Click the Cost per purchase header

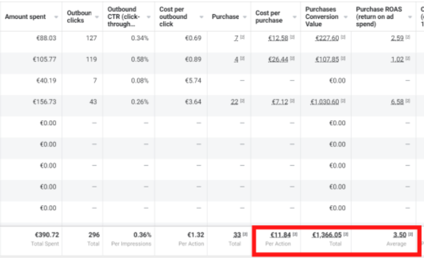269,17
